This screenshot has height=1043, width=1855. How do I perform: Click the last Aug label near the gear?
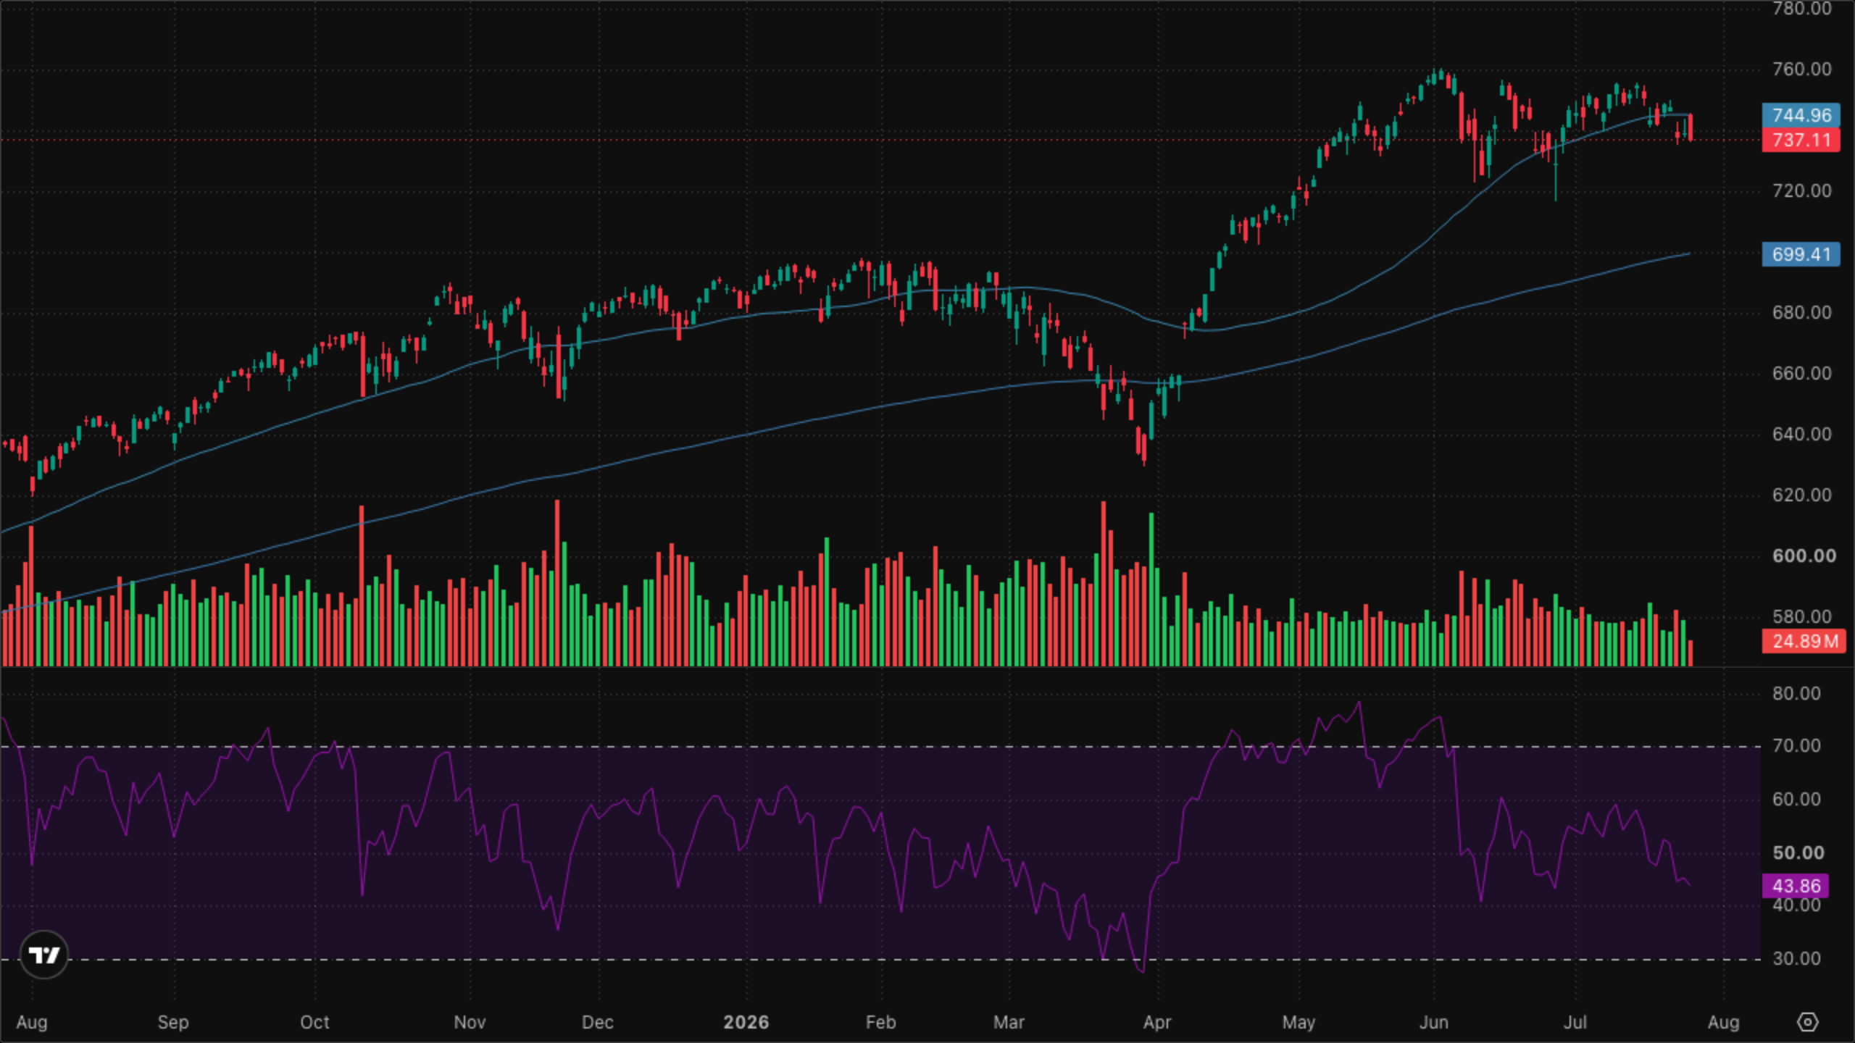[1724, 1022]
